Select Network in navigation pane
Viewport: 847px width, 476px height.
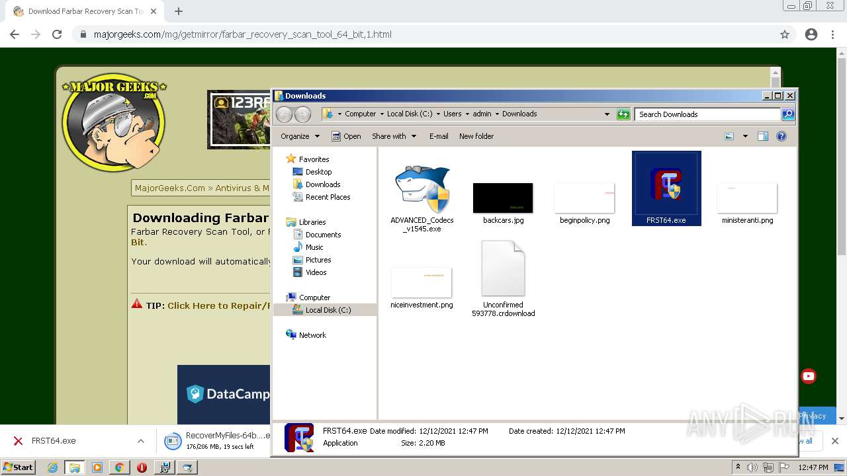[312, 335]
